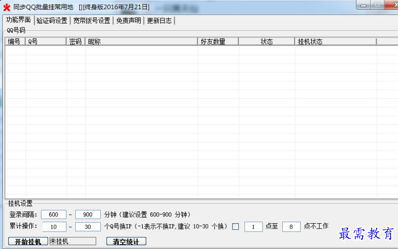The image size is (398, 249).
Task: Minimize the window
Action: 363,5
